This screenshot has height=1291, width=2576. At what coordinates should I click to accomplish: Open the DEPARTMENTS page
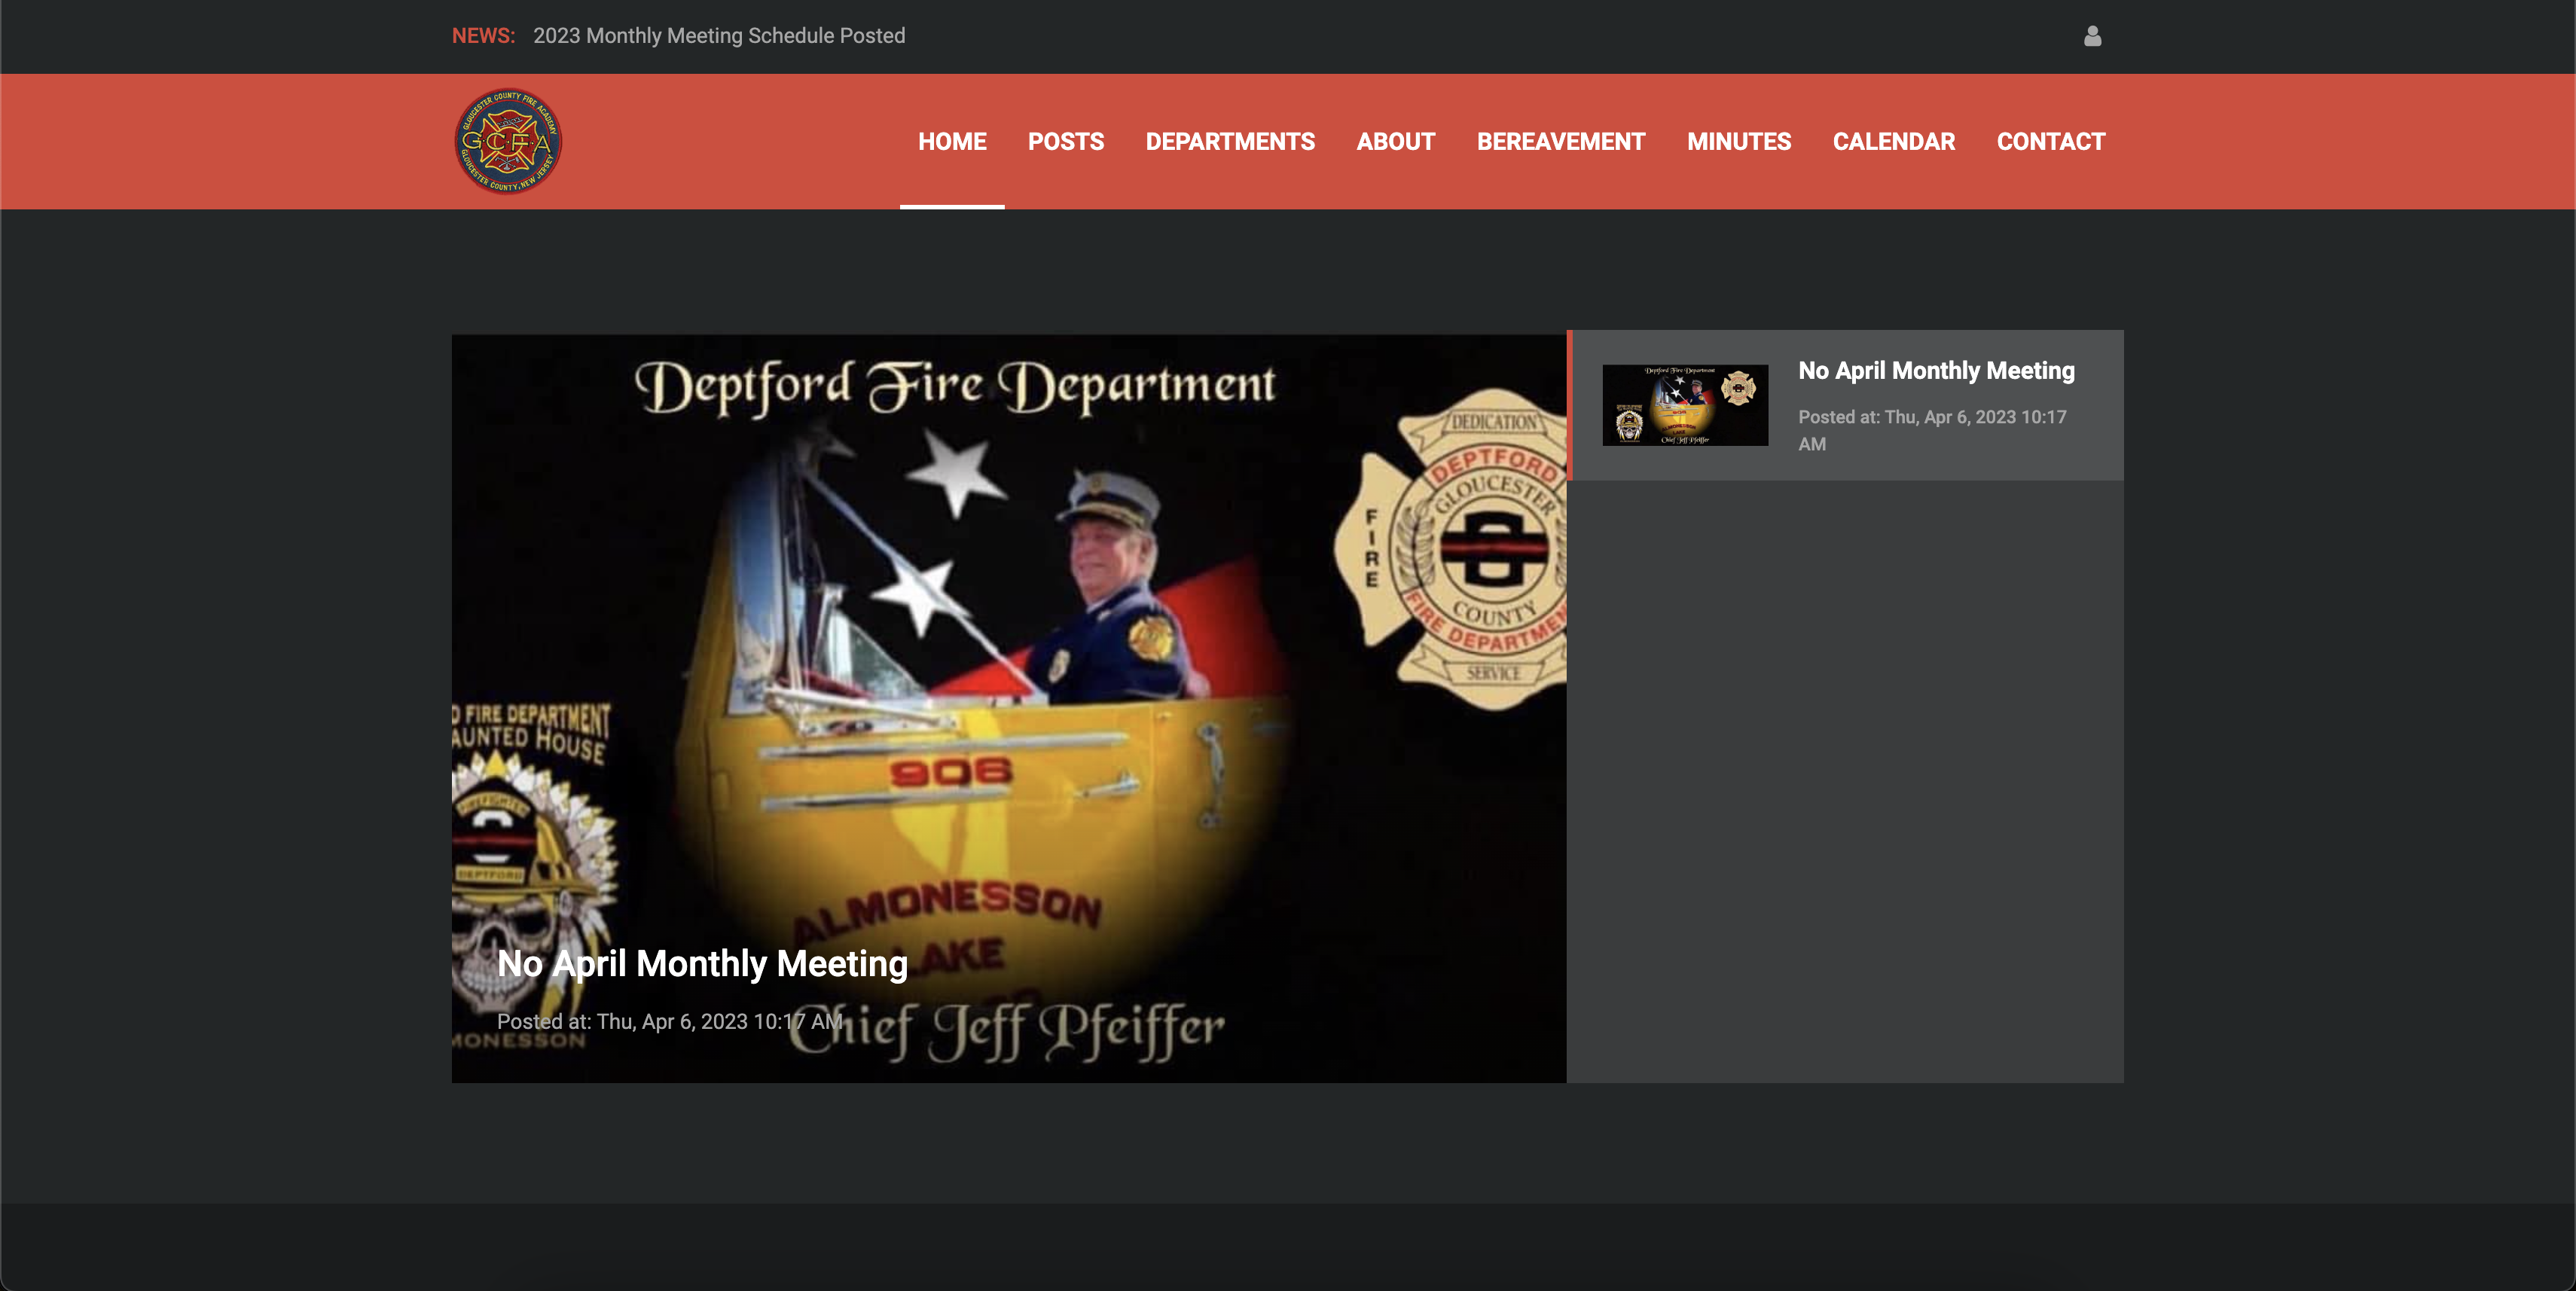(x=1230, y=141)
